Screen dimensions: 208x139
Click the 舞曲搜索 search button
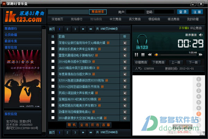[x=98, y=12]
